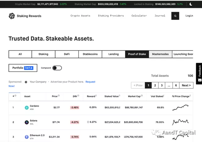This screenshot has width=202, height=142.
Task: Open Staking Providers menu
Action: point(111,16)
